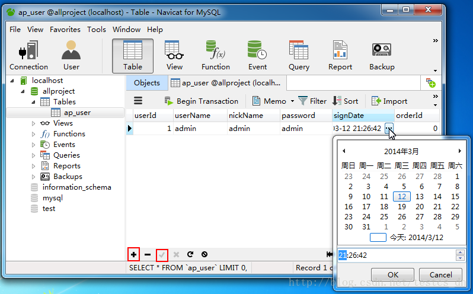
Task: Open the Backup toolbar icon
Action: tap(382, 56)
